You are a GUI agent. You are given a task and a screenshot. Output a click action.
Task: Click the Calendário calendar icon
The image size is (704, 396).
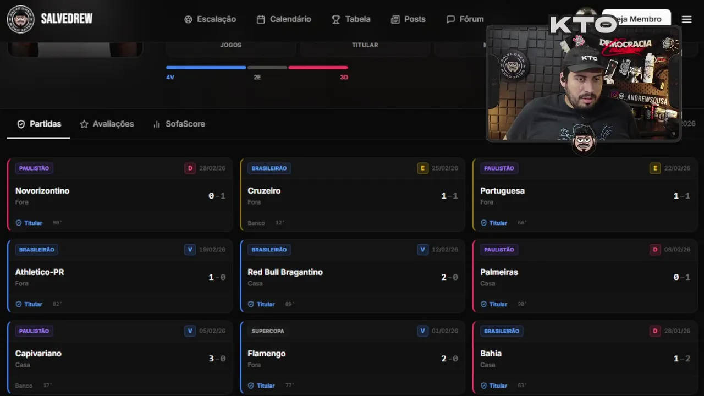pyautogui.click(x=261, y=19)
